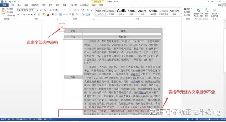Click the Decrease Indent icon

pos(75,10)
